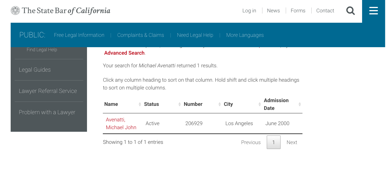Viewport: 386px width, 170px height.
Task: Sort by the Admission Date column arrows
Action: click(x=300, y=104)
